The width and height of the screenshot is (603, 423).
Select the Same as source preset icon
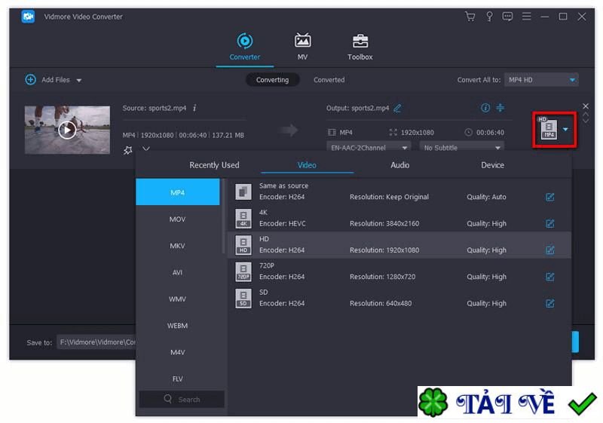pyautogui.click(x=243, y=192)
